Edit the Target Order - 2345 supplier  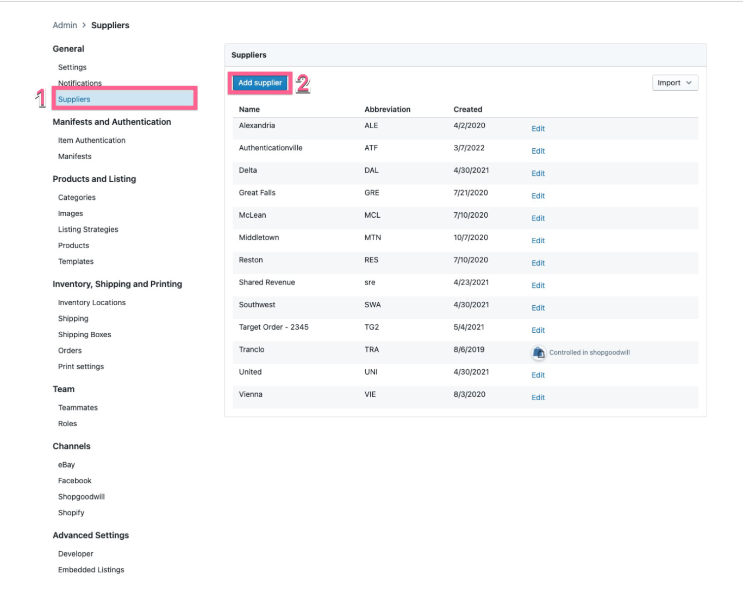[538, 330]
